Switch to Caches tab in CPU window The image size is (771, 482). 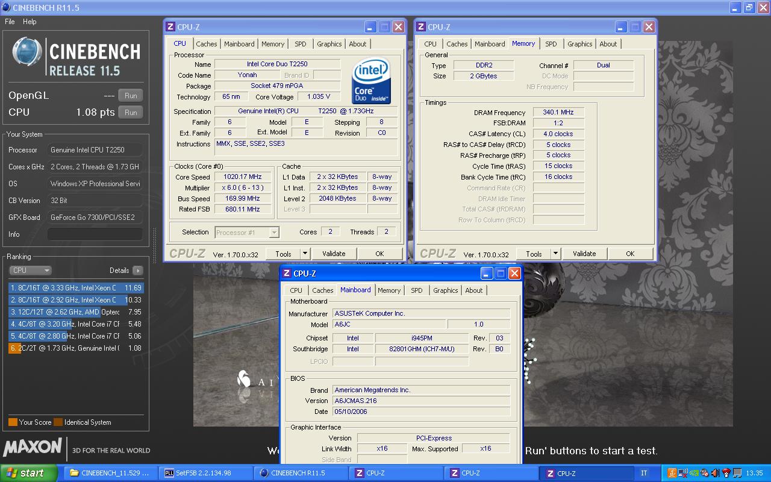(207, 44)
